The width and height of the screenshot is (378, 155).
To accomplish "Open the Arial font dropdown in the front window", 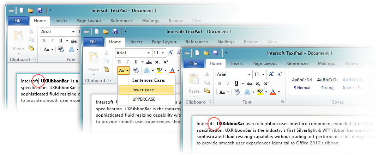I will click(249, 74).
